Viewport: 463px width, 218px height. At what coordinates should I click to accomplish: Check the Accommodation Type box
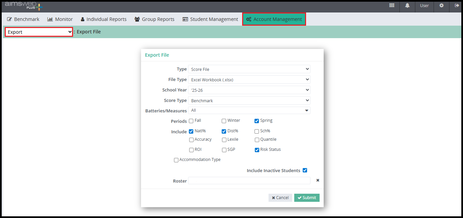click(176, 160)
